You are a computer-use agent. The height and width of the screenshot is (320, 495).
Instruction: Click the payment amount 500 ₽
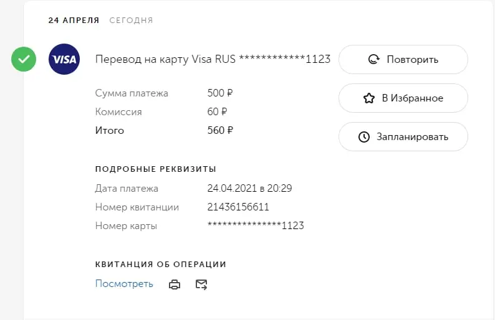pos(220,93)
